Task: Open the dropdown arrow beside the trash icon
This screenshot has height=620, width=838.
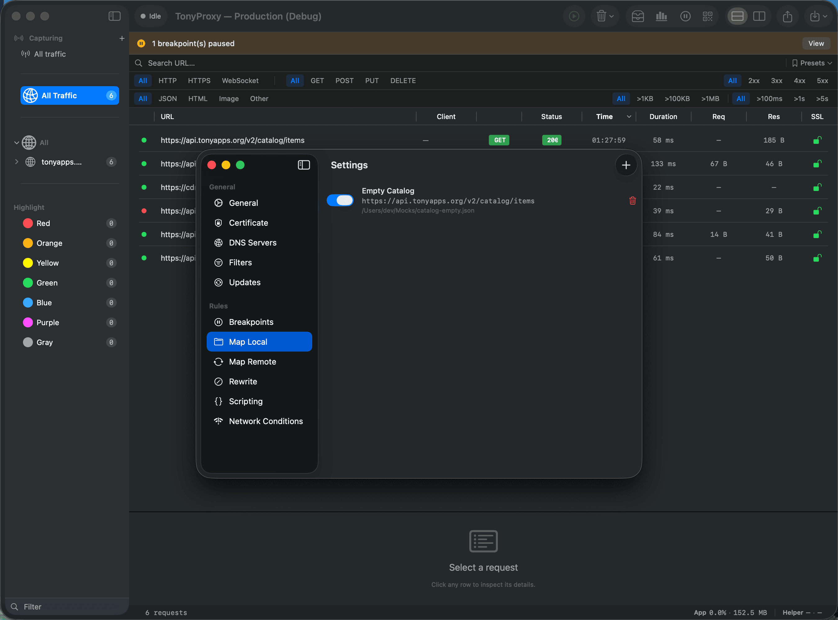Action: [x=612, y=16]
